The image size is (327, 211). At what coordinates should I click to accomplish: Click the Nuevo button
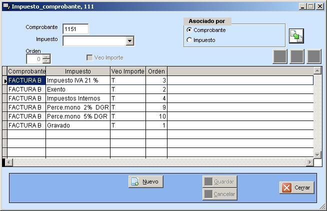tap(145, 182)
